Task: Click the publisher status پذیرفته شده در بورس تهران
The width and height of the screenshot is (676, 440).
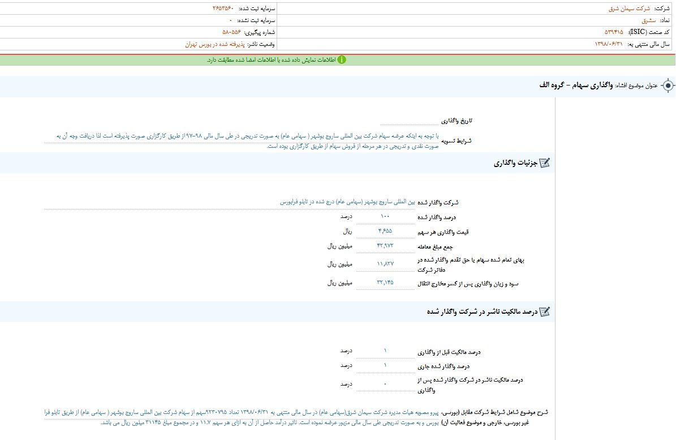Action: point(215,44)
